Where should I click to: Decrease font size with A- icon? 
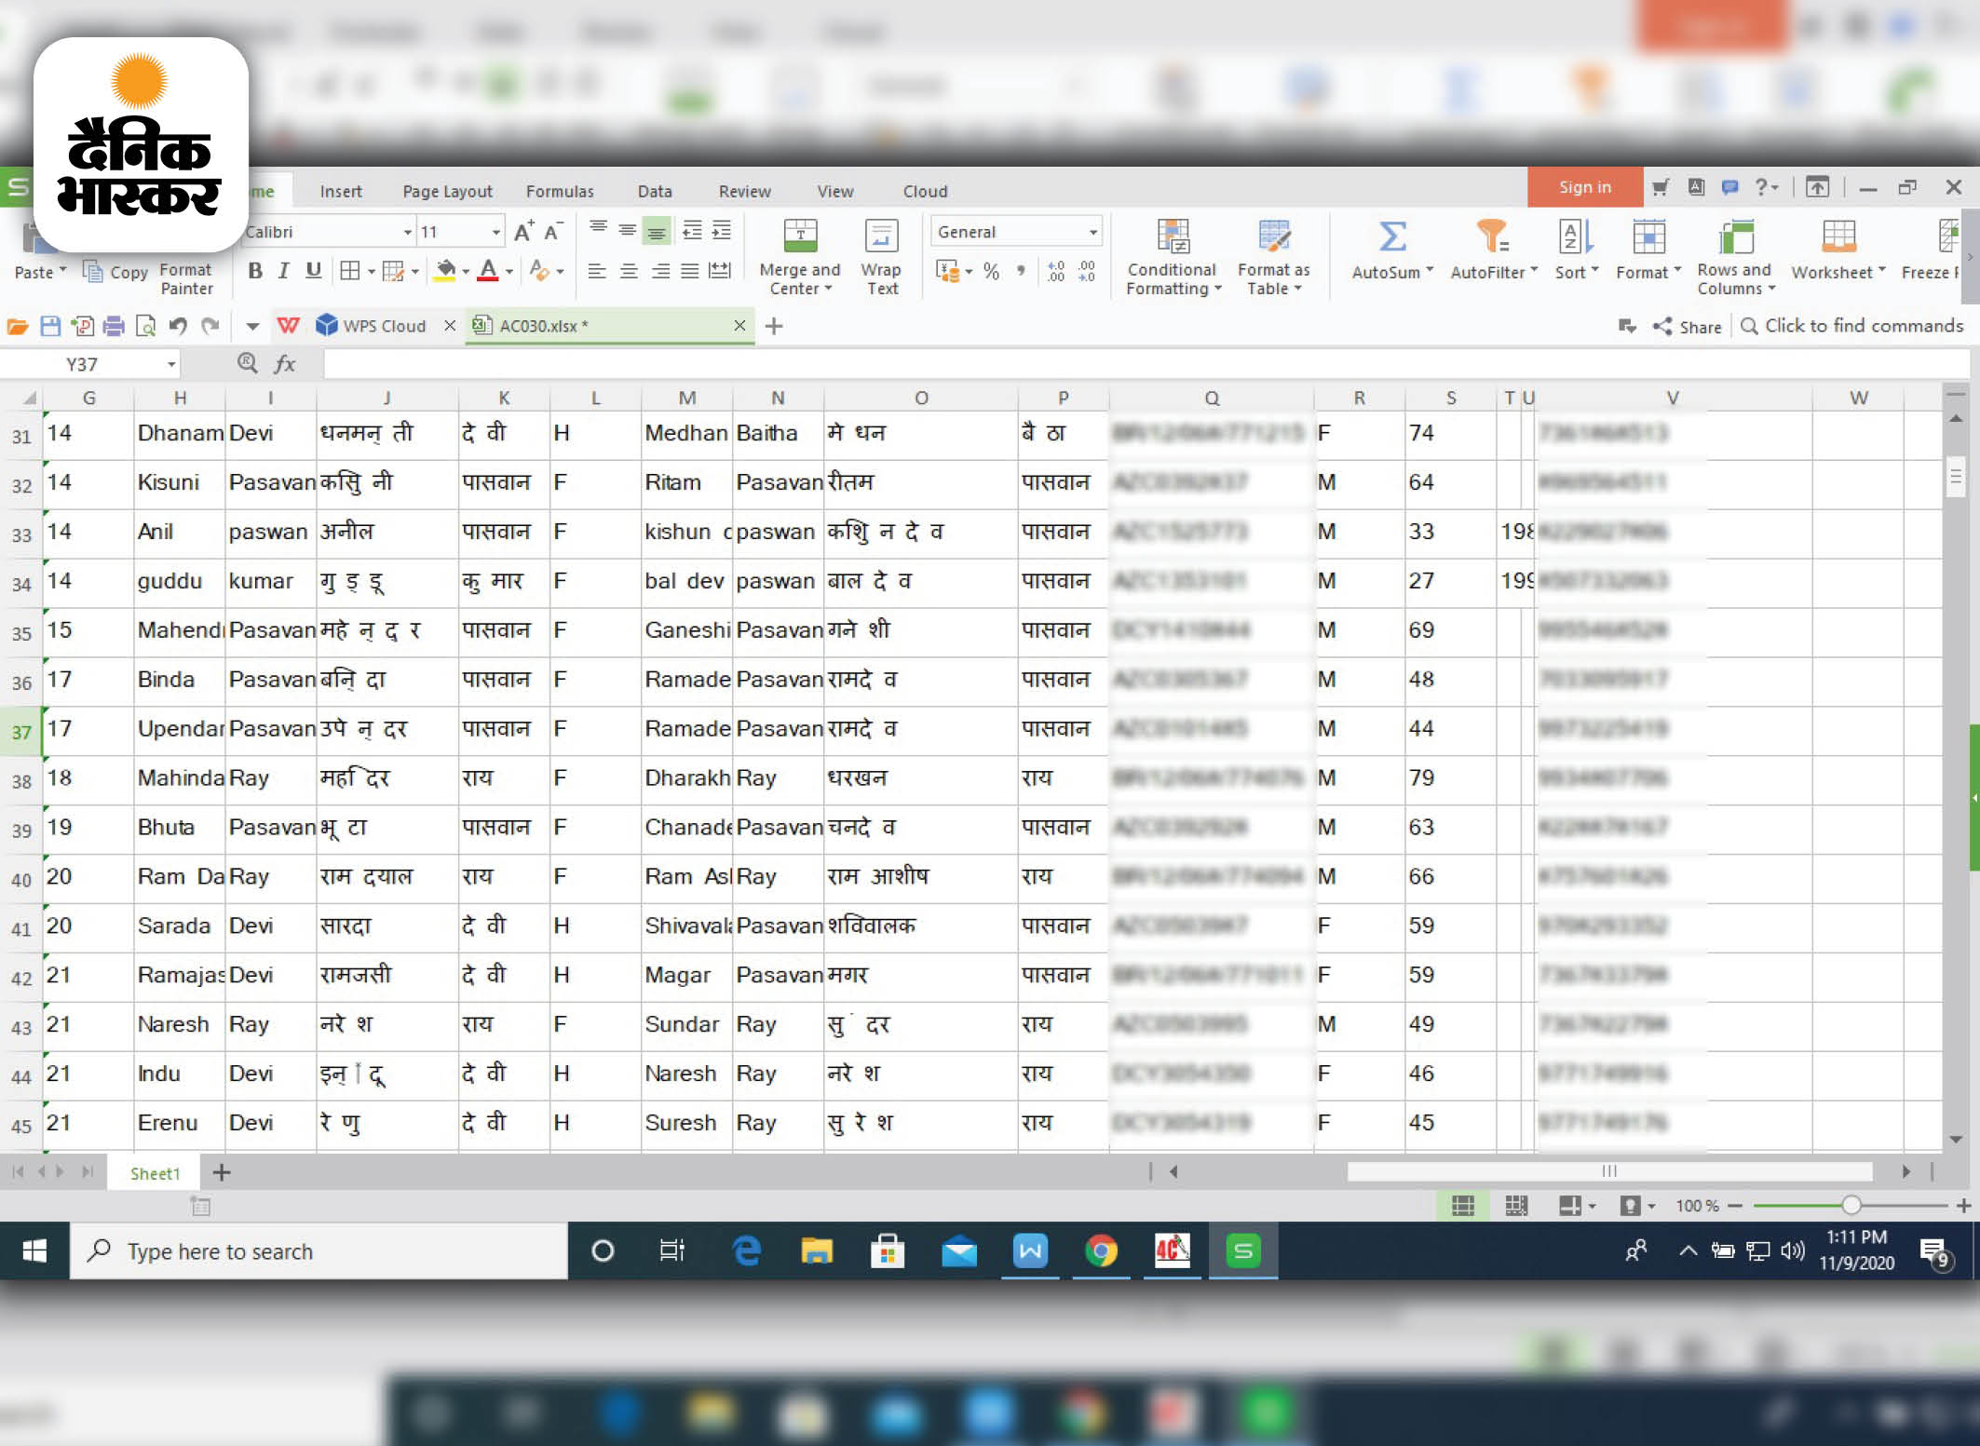click(554, 231)
